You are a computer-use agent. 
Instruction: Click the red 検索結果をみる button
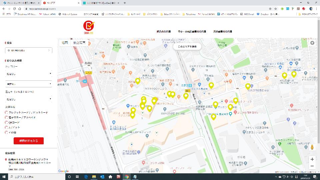pyautogui.click(x=29, y=141)
